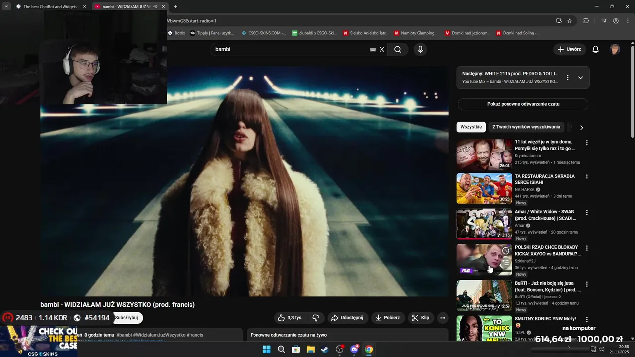Bookmark this page with star icon
635x357 pixels.
(570, 21)
